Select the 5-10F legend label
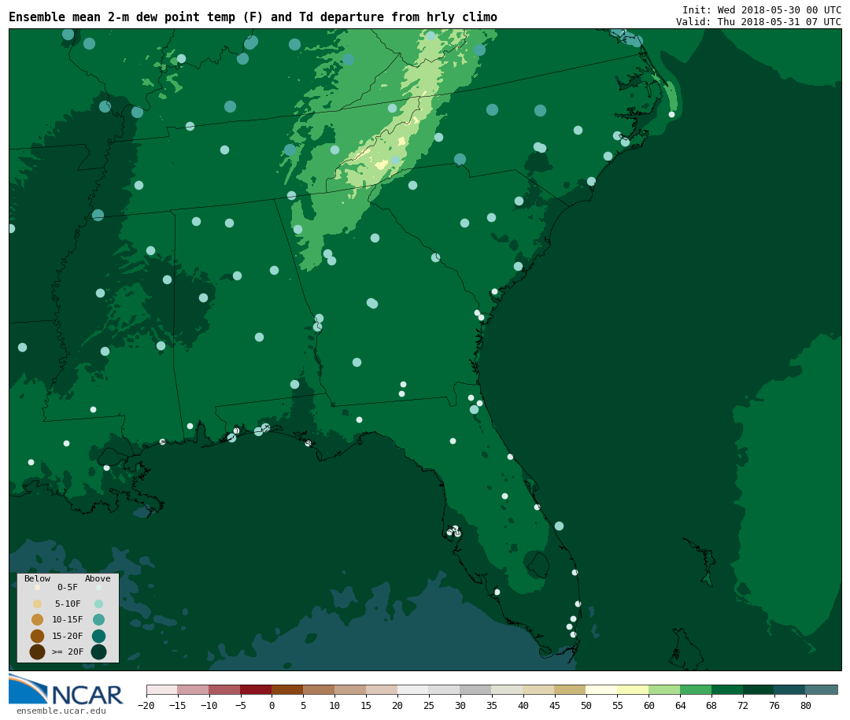 (x=67, y=604)
